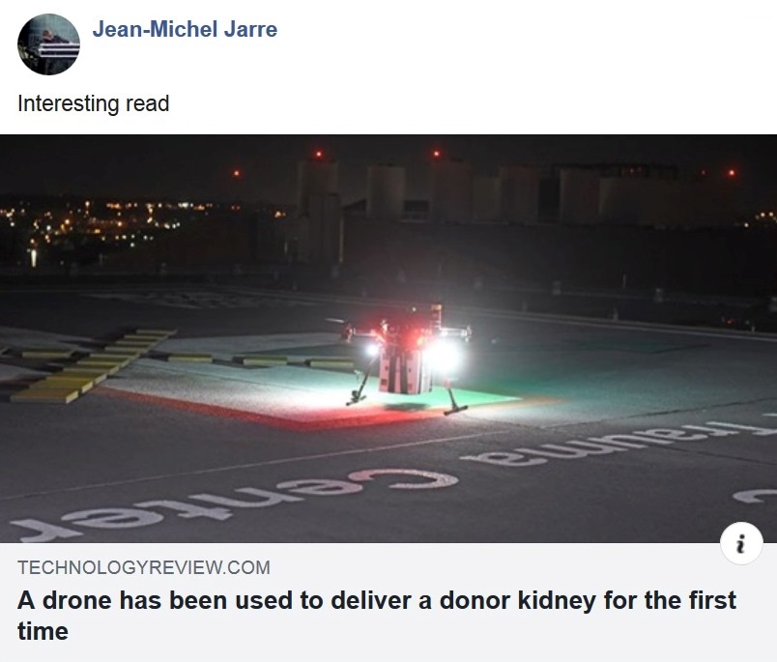Click the dark buildings behind the helipad
Image resolution: width=777 pixels, height=662 pixels.
(496, 193)
